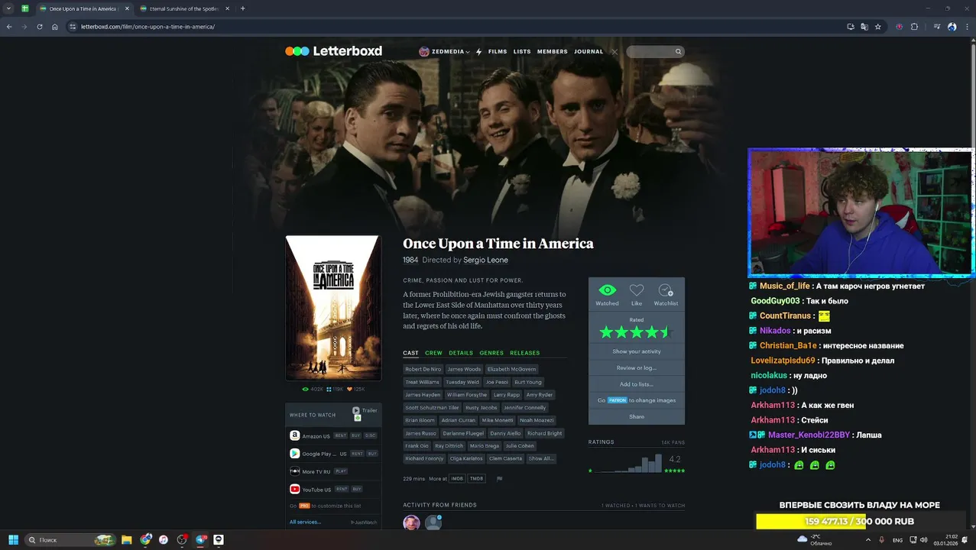Click the Share button

click(x=637, y=416)
